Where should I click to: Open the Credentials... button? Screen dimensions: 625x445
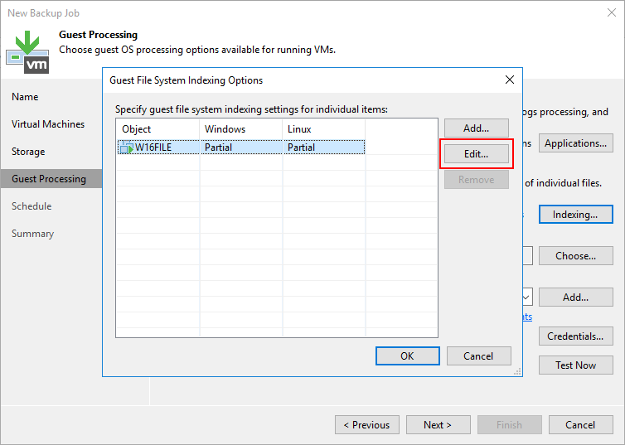575,336
